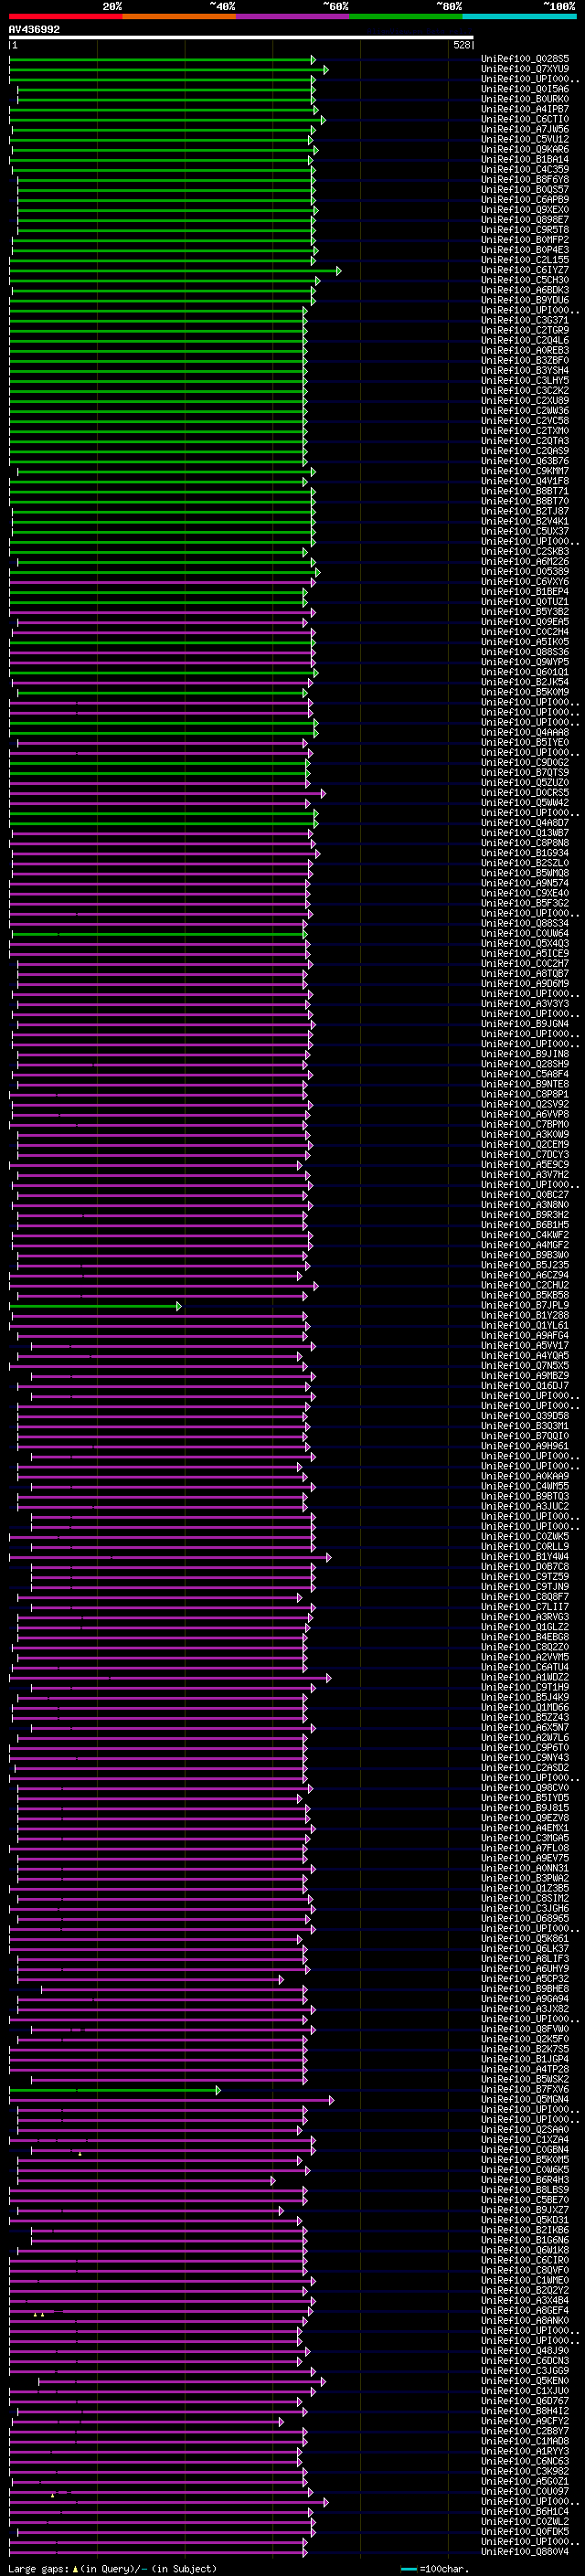This screenshot has height=2576, width=585.
Task: Select hit label UniRef100_B1Y4W4
Action: pyautogui.click(x=525, y=1556)
